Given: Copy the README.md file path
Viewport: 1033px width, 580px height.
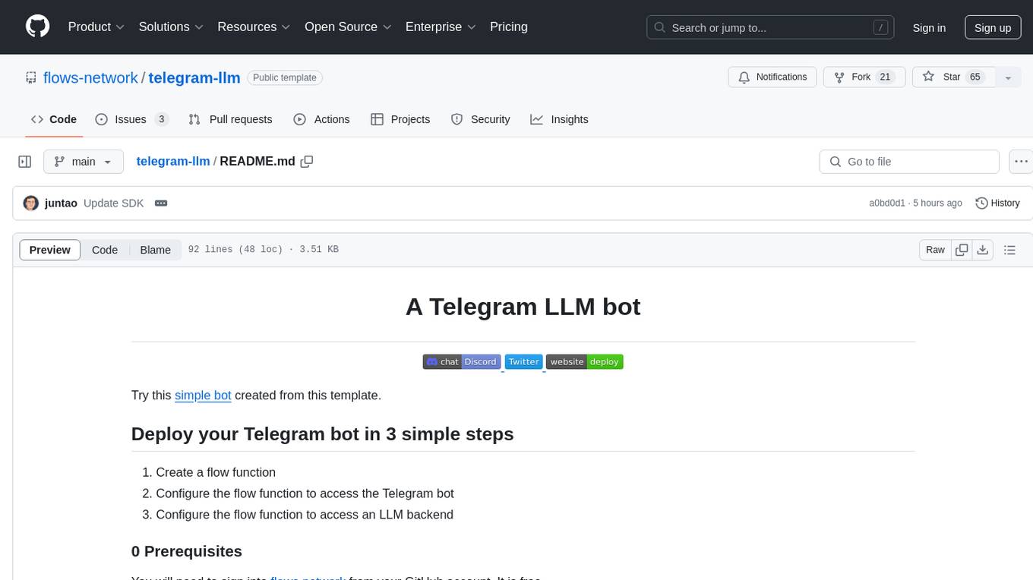Looking at the screenshot, I should coord(307,162).
